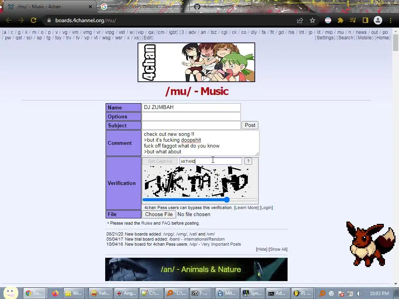Image resolution: width=399 pixels, height=299 pixels.
Task: Click the network tray icon
Action: coord(350,294)
